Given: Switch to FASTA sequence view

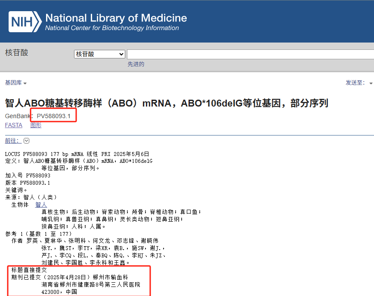Looking at the screenshot, I should coord(13,125).
